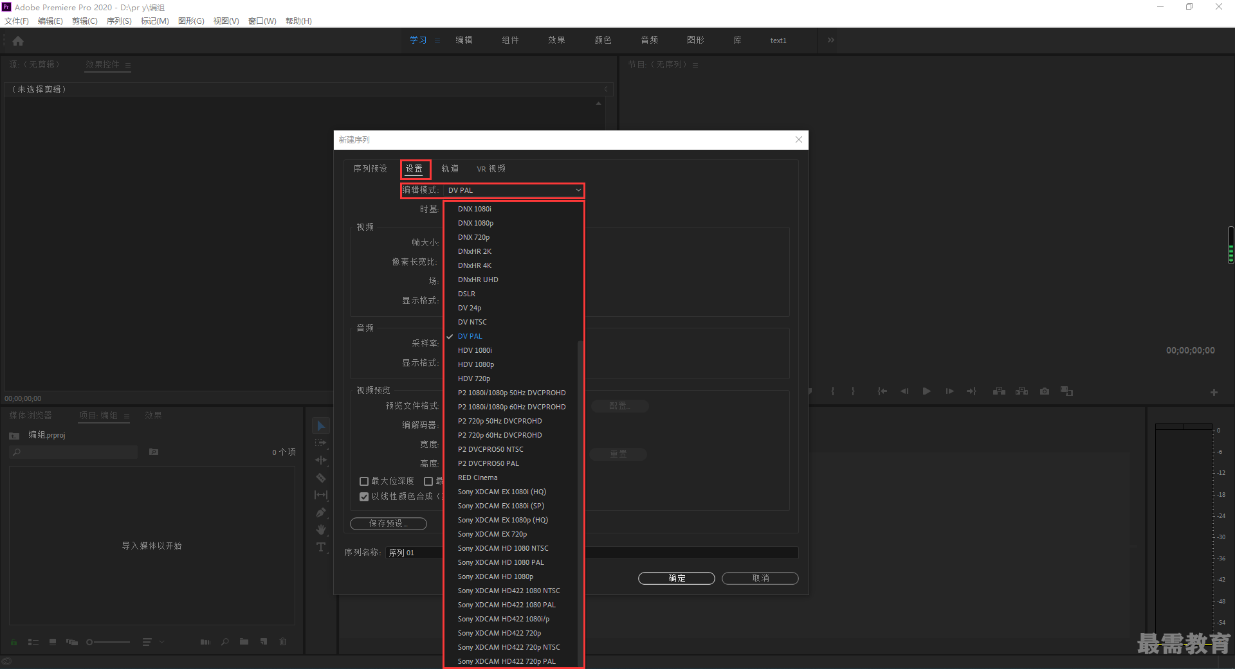Image resolution: width=1235 pixels, height=669 pixels.
Task: Click the Comparison View icon
Action: (1066, 391)
